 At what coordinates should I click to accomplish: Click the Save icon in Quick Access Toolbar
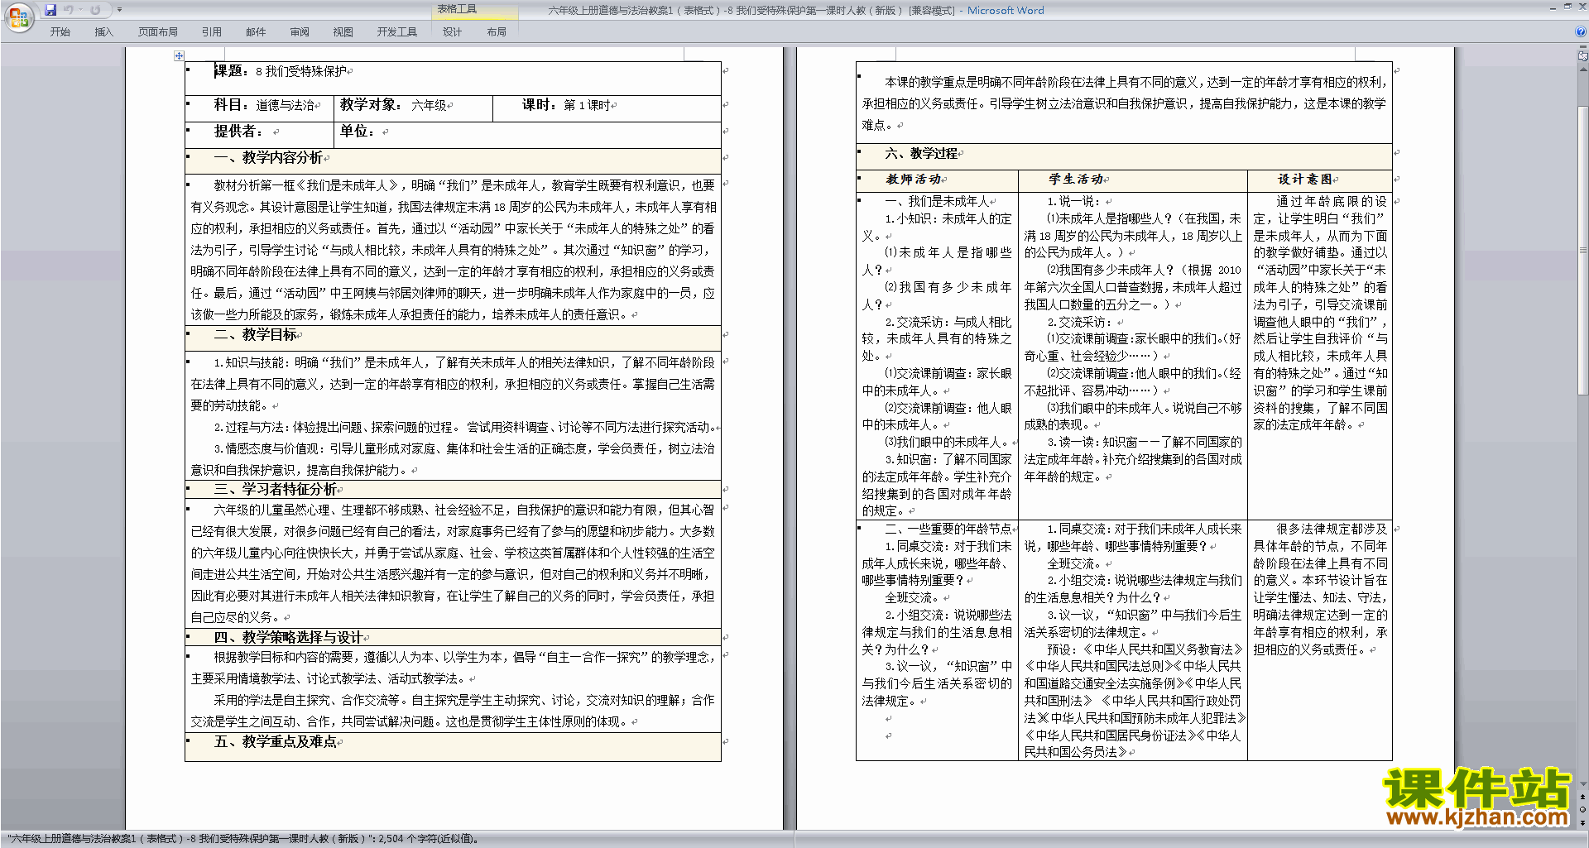point(50,10)
